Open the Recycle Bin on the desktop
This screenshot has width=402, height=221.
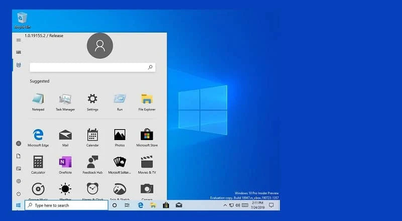point(22,21)
